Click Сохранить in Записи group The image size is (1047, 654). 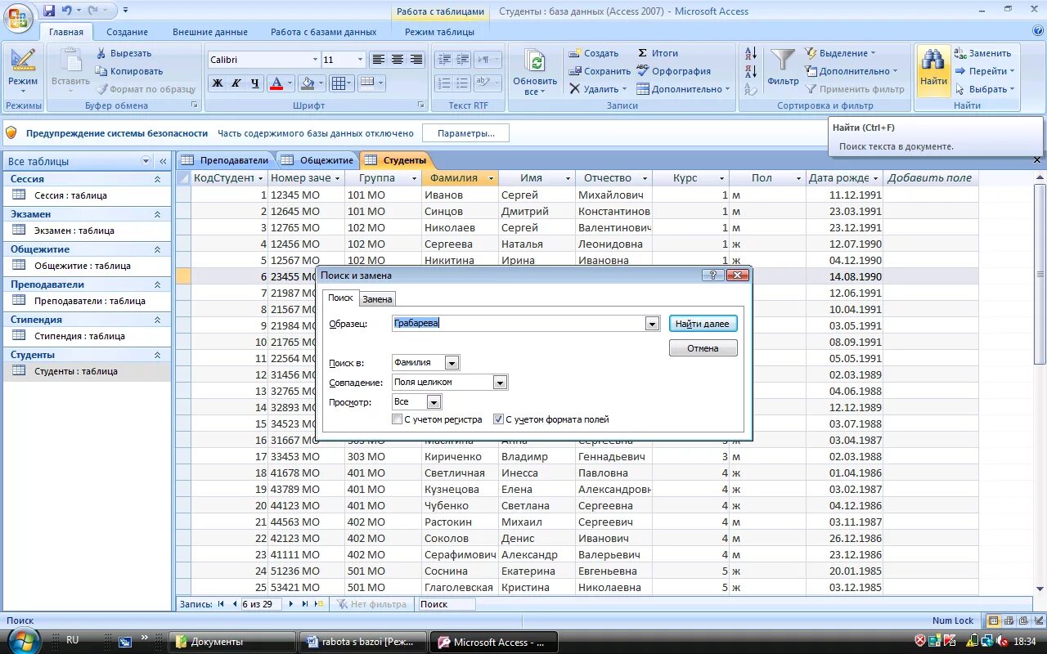599,71
